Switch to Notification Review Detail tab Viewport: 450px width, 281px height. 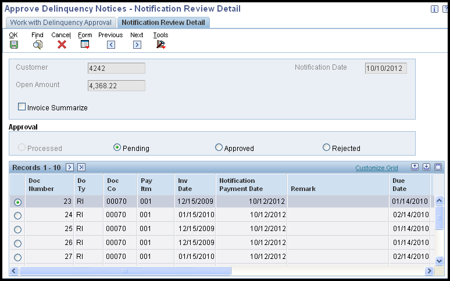click(x=163, y=23)
